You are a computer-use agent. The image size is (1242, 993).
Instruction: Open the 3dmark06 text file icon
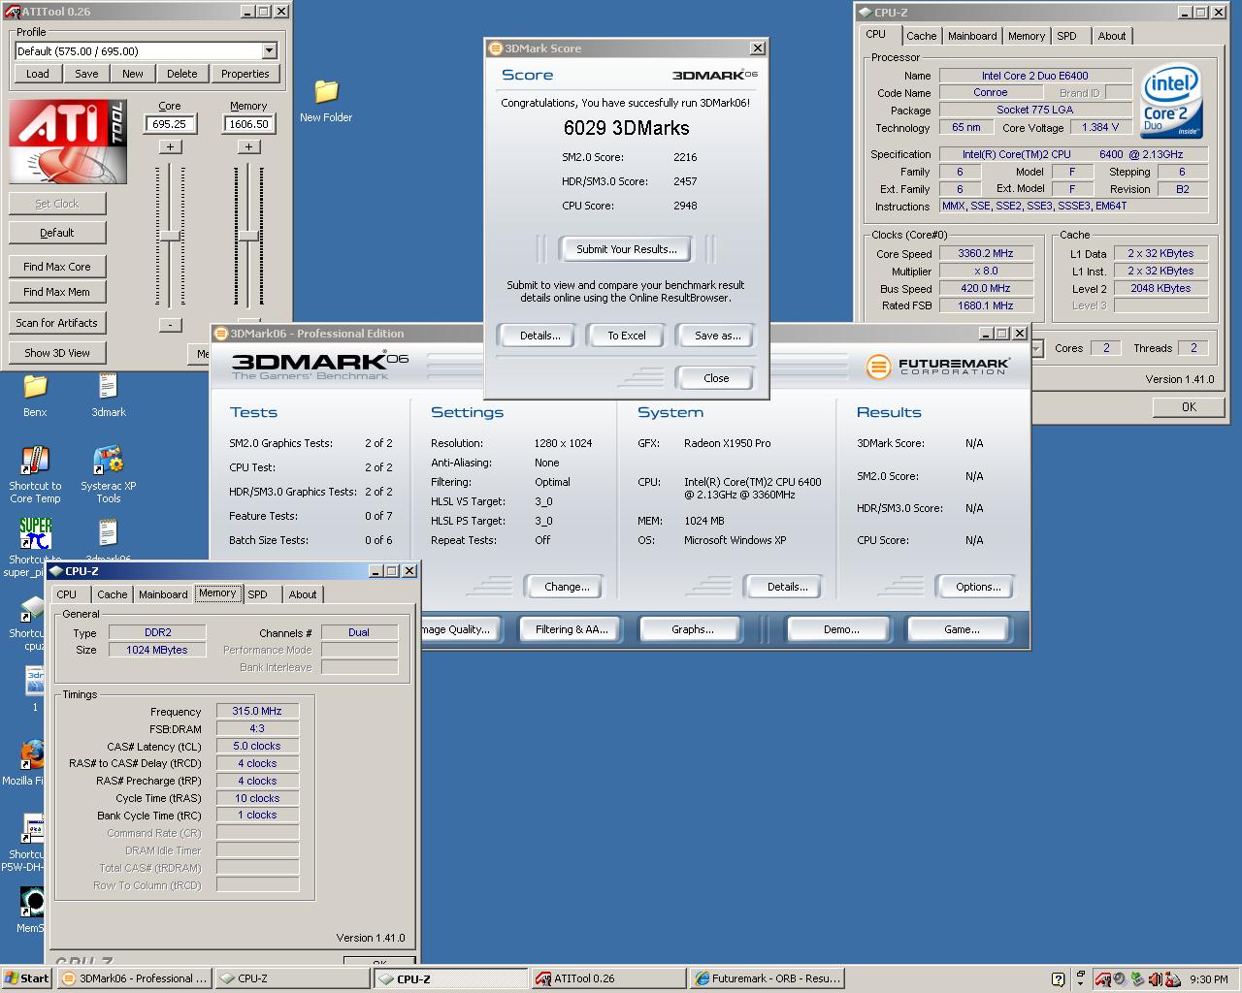click(108, 533)
